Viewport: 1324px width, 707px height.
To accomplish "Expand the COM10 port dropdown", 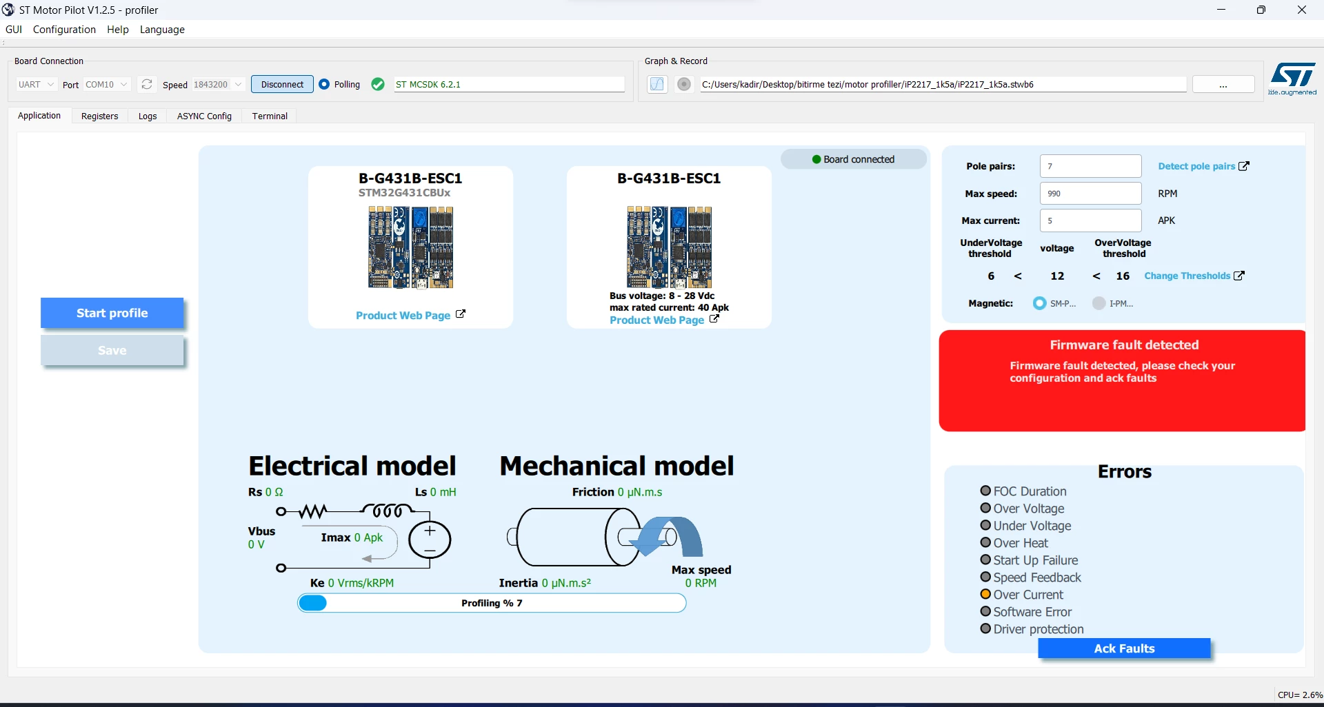I will 107,84.
